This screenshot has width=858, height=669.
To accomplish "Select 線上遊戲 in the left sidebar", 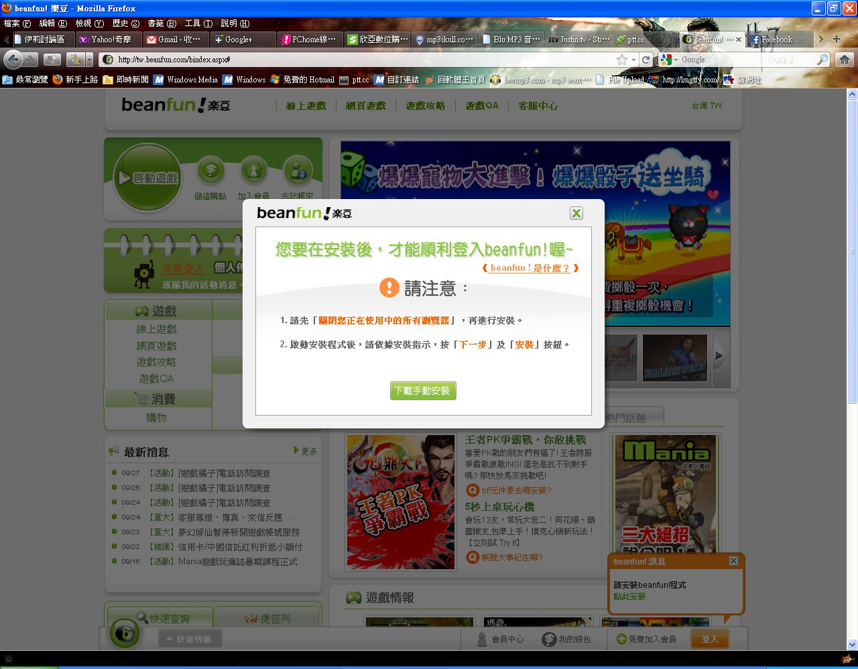I will (156, 329).
